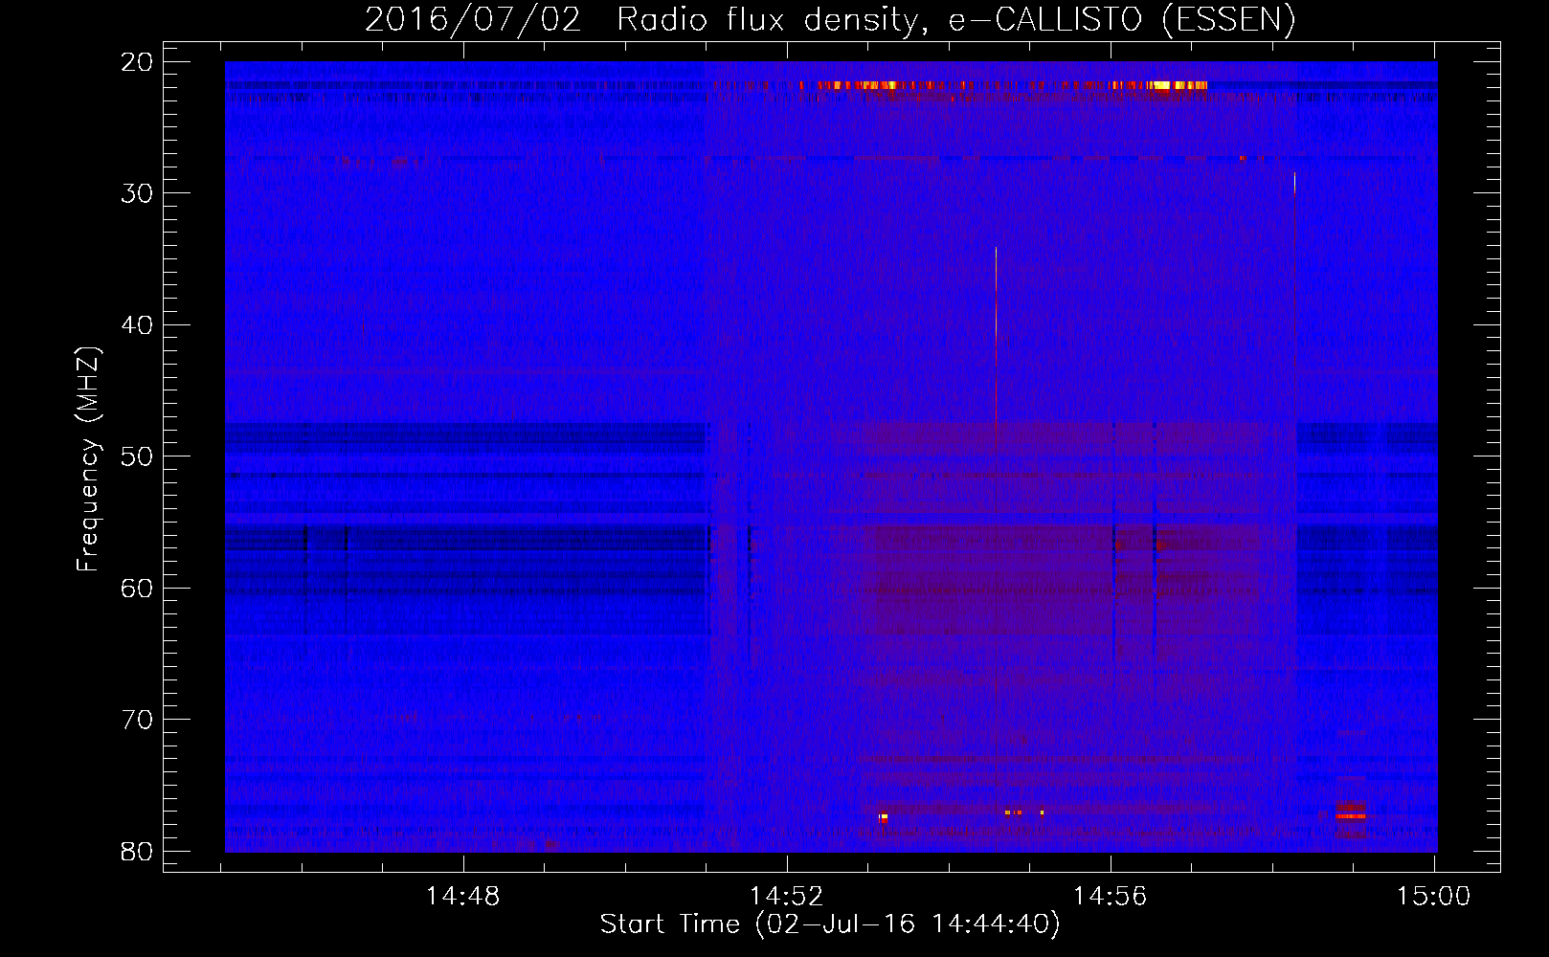The image size is (1549, 957).
Task: Click the 15:00 time tick label
Action: (1433, 896)
